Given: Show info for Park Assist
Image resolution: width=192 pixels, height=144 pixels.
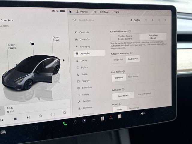Looking at the screenshot, I should 124,71.
